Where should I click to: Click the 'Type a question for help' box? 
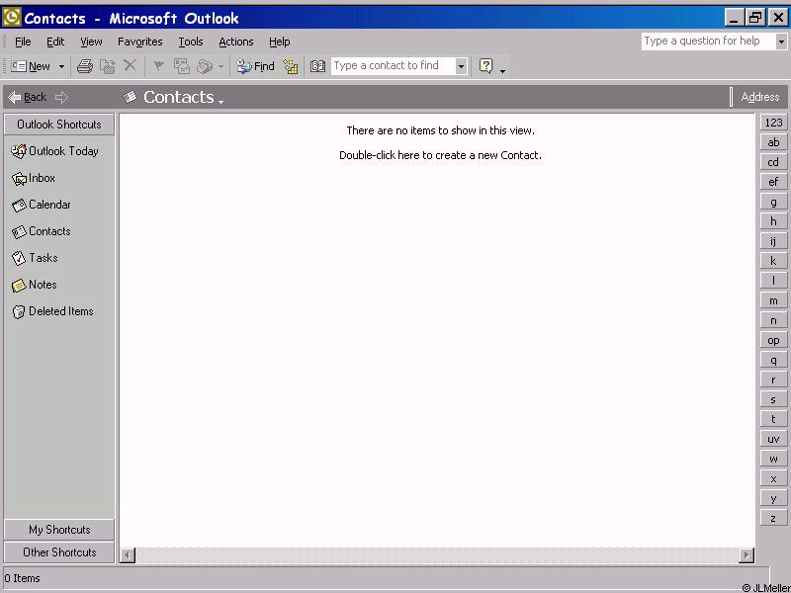tap(709, 41)
